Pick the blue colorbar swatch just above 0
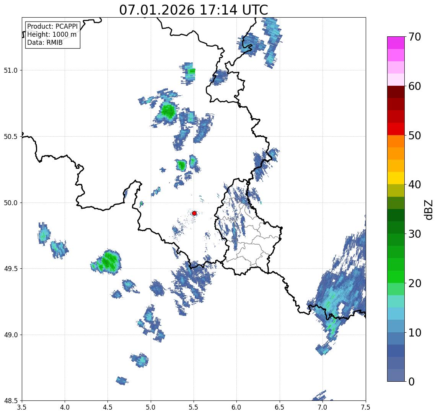438x415 pixels. [396, 375]
